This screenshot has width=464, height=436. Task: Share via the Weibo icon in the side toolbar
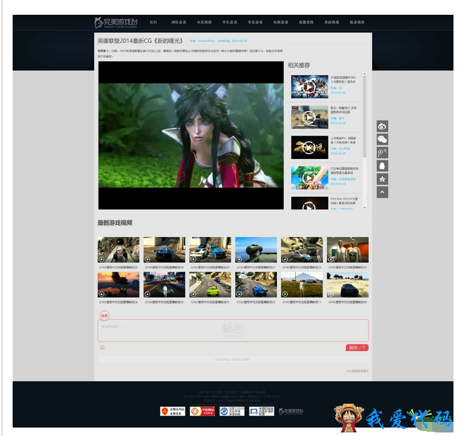382,127
